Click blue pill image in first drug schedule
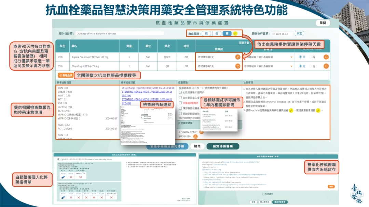Screen dimensions: 369x207 tap(63, 177)
